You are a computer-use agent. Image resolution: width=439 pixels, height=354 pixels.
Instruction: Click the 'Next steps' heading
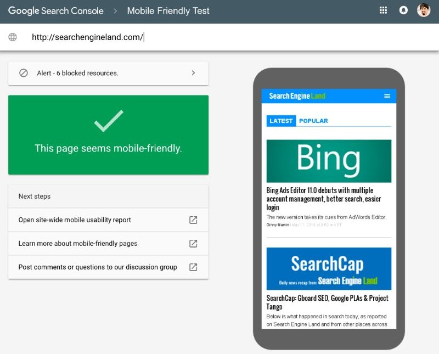[x=35, y=196]
